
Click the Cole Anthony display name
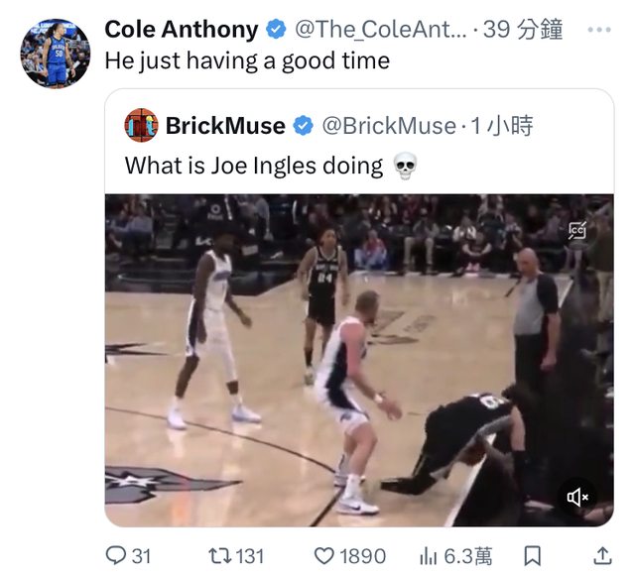[x=182, y=30]
